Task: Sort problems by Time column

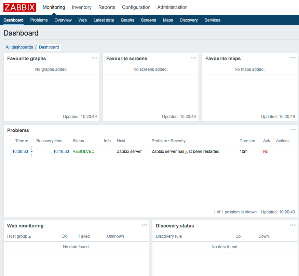Action: coord(22,141)
